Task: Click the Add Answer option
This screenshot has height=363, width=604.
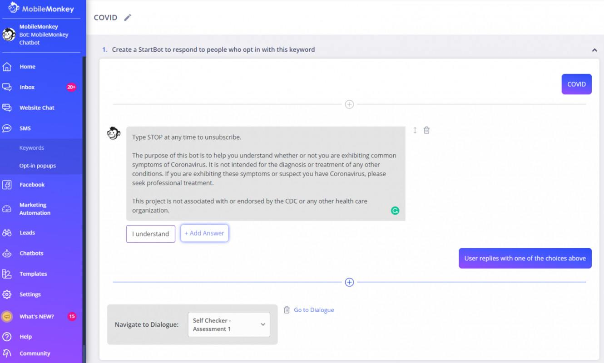Action: (204, 233)
